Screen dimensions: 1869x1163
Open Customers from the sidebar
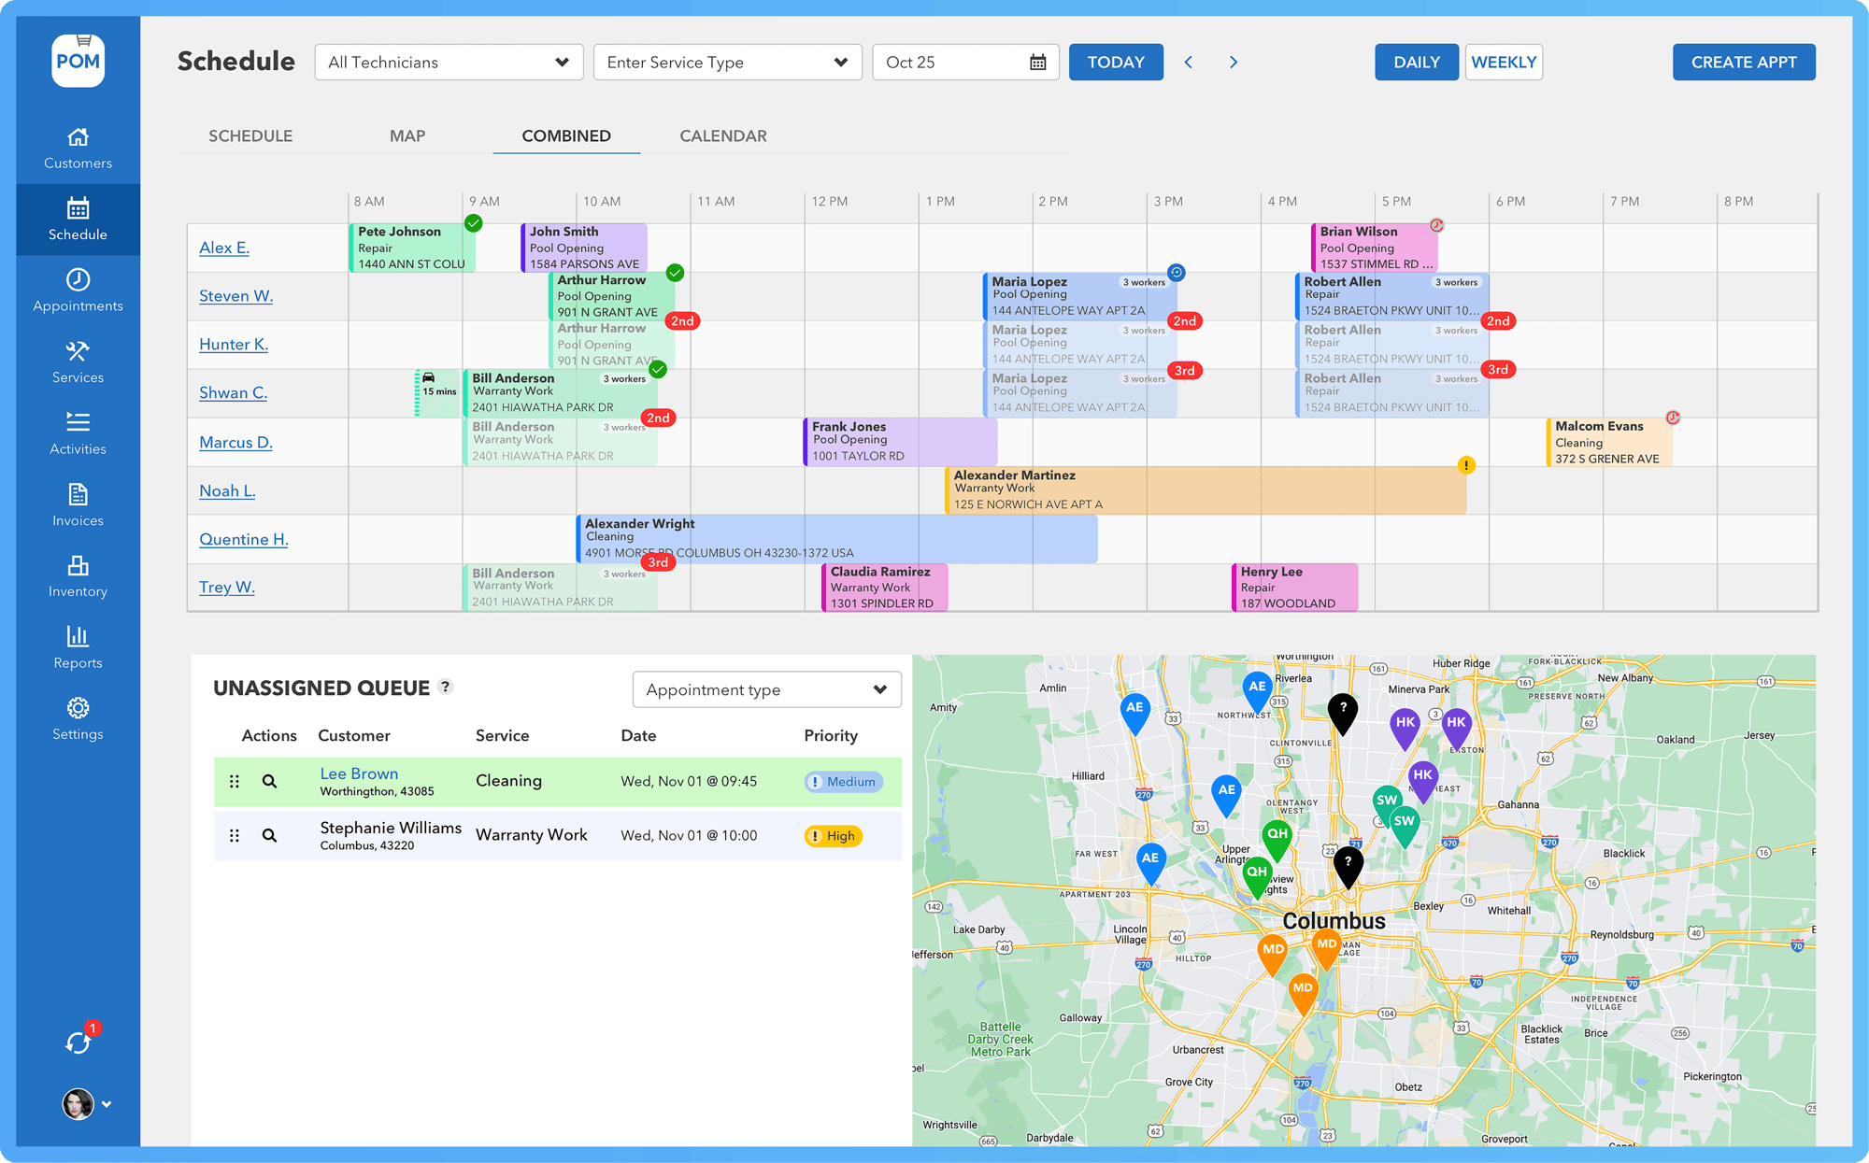click(x=78, y=145)
